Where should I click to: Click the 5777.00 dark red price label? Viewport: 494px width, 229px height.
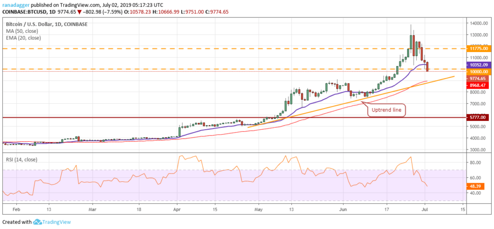coord(479,117)
